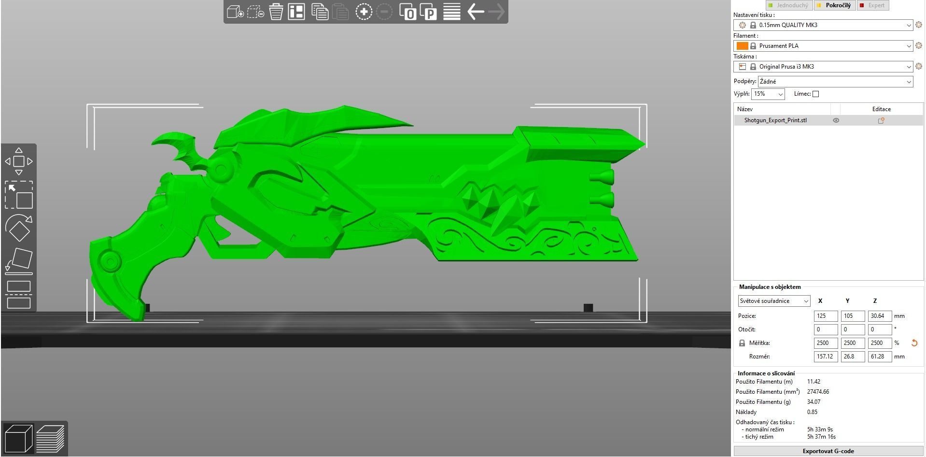Switch to sliced layers preview view

click(50, 439)
